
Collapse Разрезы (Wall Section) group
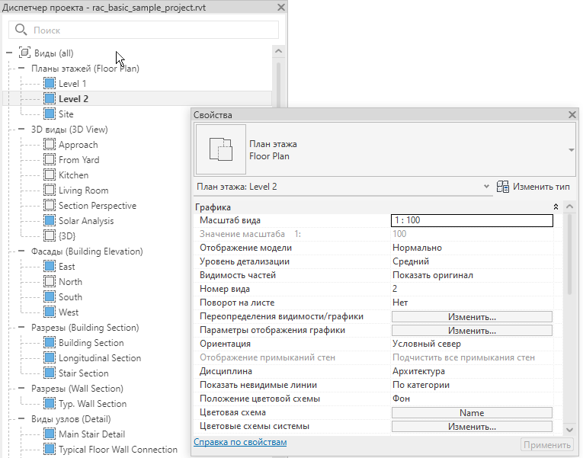[21, 388]
